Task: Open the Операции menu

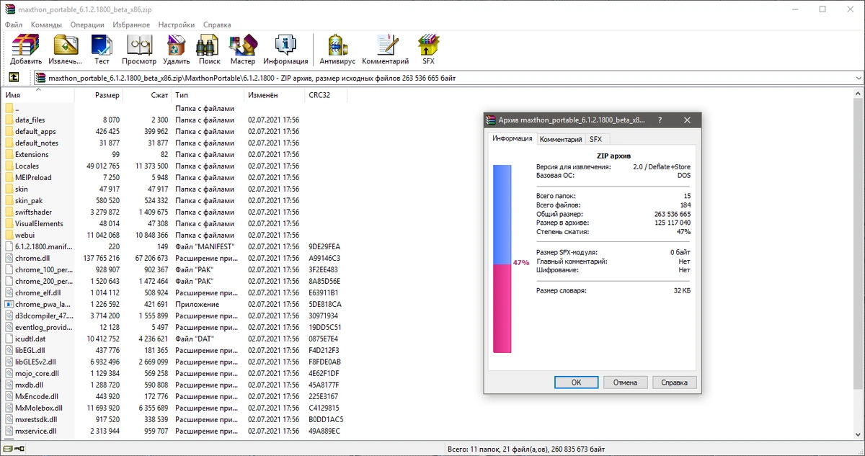Action: [x=87, y=24]
